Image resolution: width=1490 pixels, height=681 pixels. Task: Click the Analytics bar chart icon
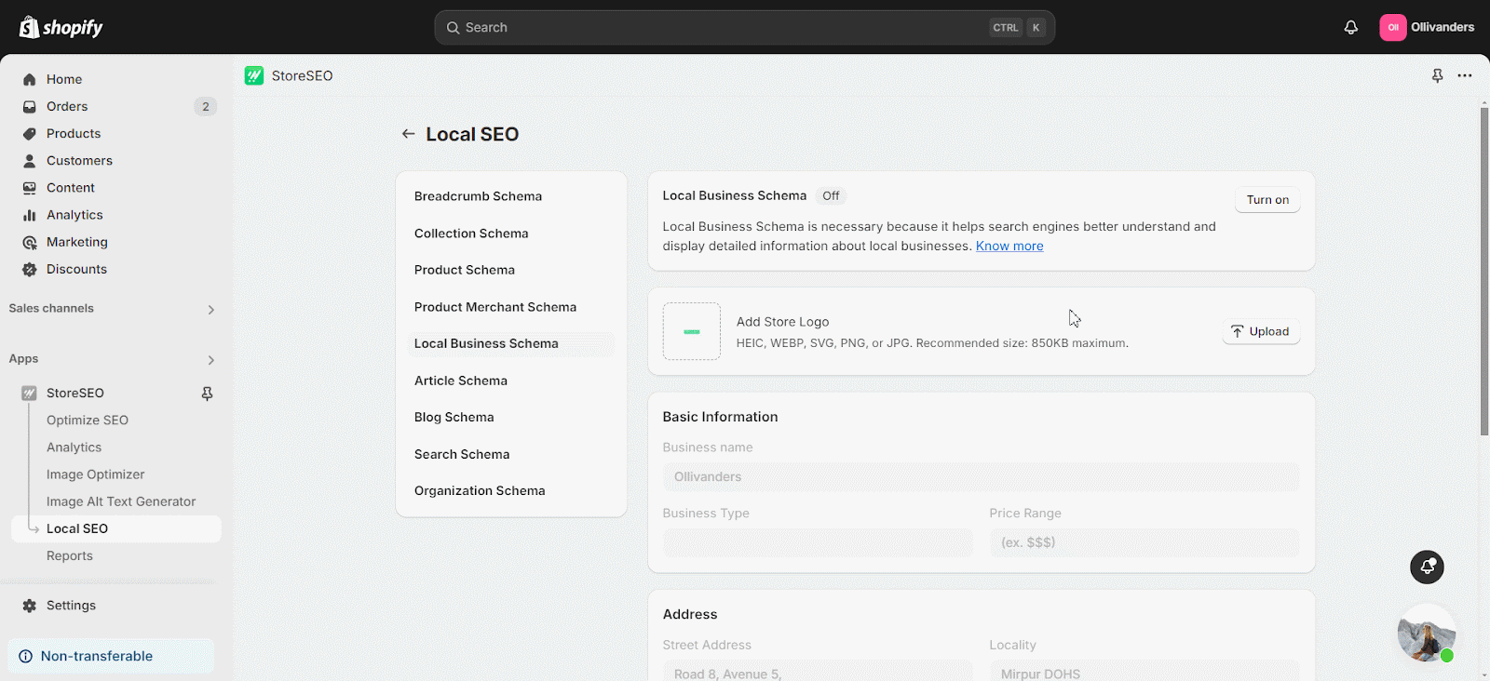tap(29, 214)
